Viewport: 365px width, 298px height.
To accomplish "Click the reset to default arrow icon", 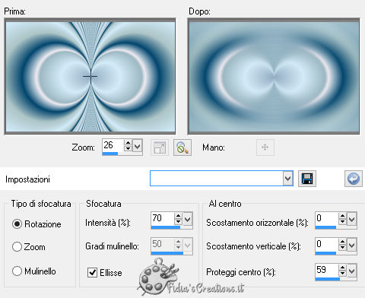I will tap(354, 179).
